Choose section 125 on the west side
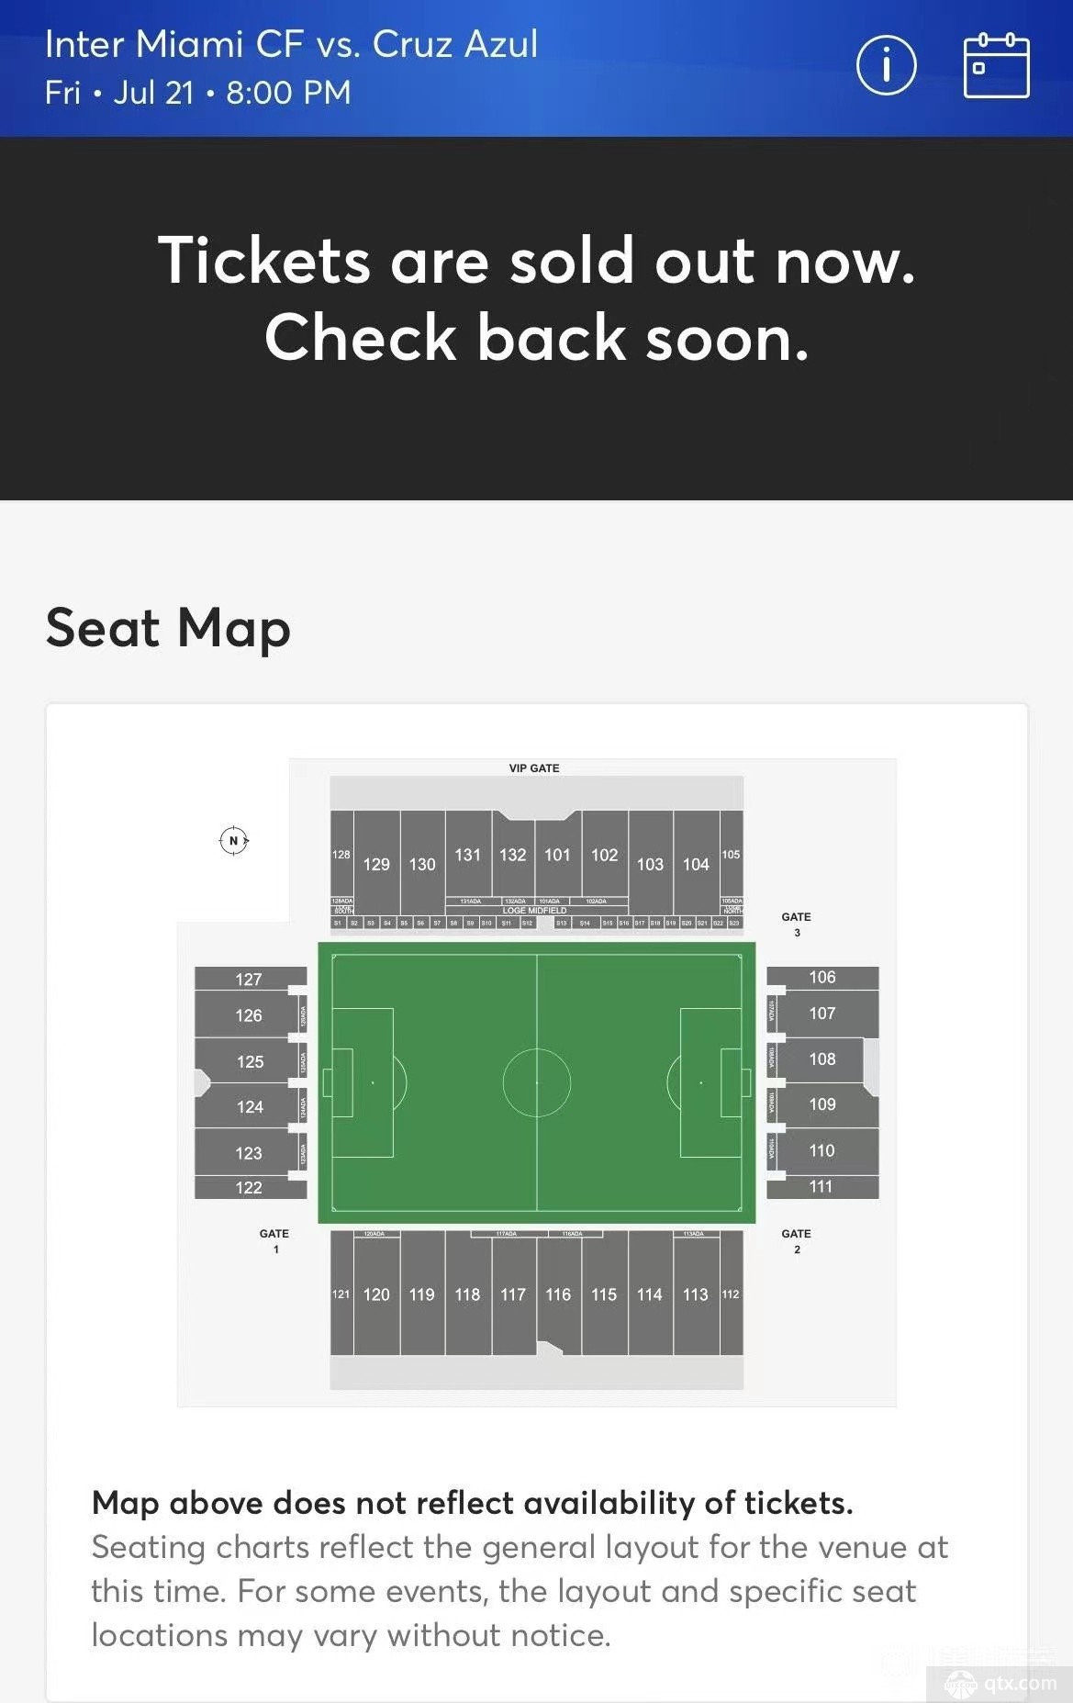This screenshot has width=1073, height=1703. click(250, 1061)
